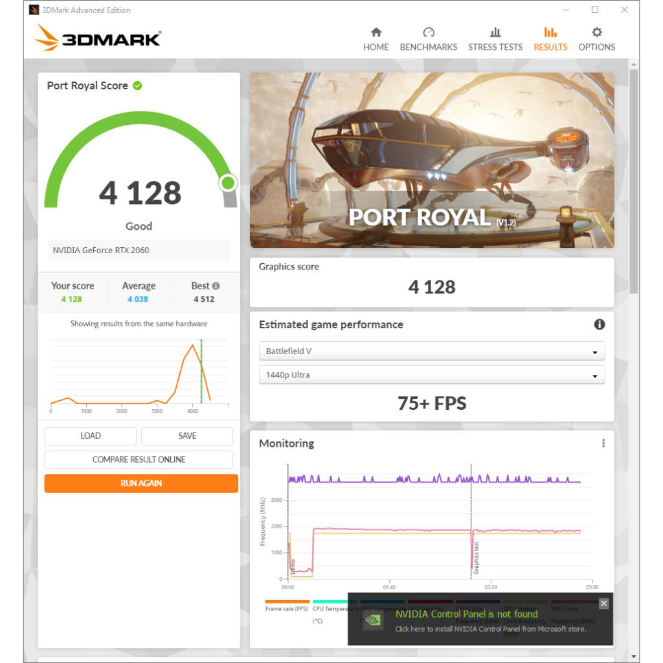Click the green valid score checkmark
663x663 pixels.
137,85
